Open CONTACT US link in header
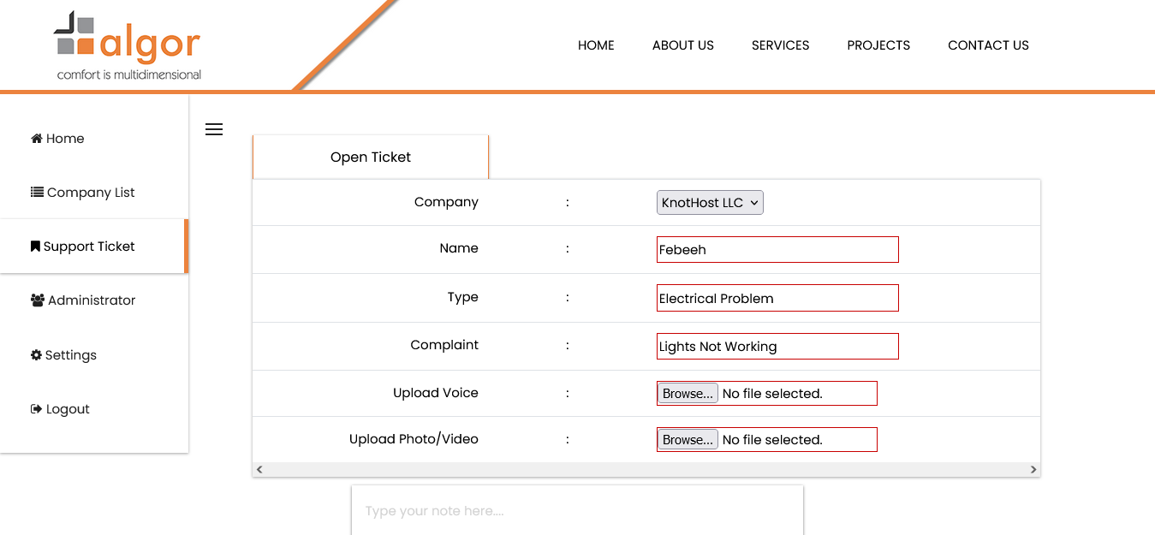 988,45
